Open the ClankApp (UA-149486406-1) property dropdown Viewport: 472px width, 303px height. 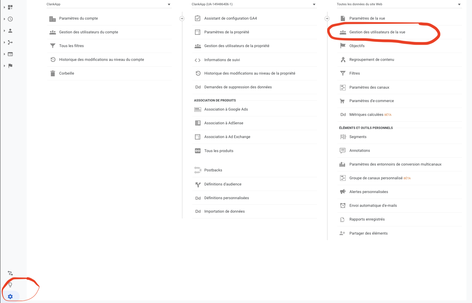(x=254, y=4)
